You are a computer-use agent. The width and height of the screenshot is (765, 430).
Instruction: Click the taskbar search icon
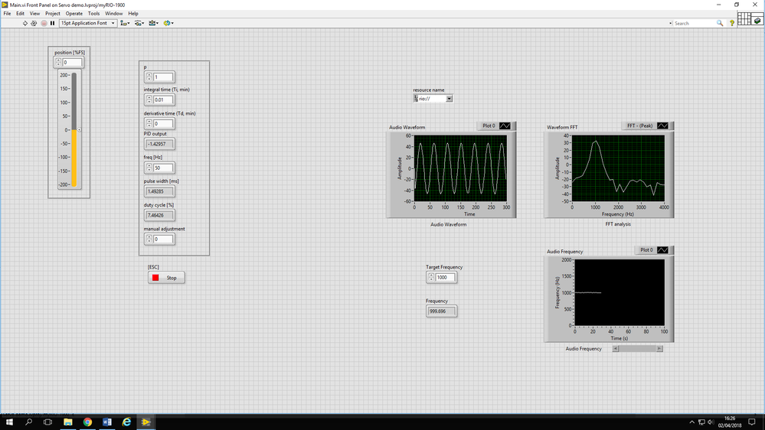point(29,422)
